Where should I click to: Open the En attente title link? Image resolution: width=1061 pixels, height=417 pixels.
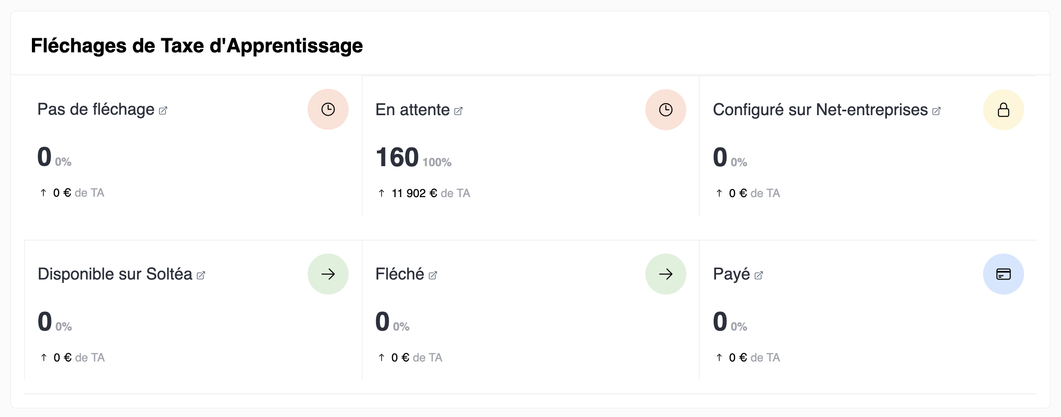tap(412, 110)
